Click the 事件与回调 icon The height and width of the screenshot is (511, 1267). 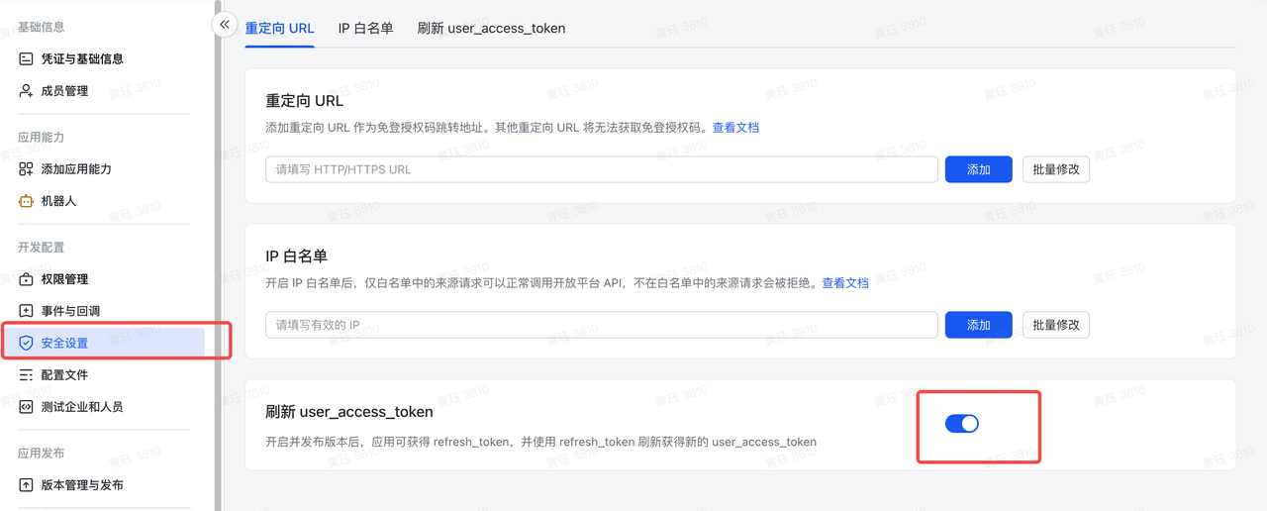(x=27, y=311)
